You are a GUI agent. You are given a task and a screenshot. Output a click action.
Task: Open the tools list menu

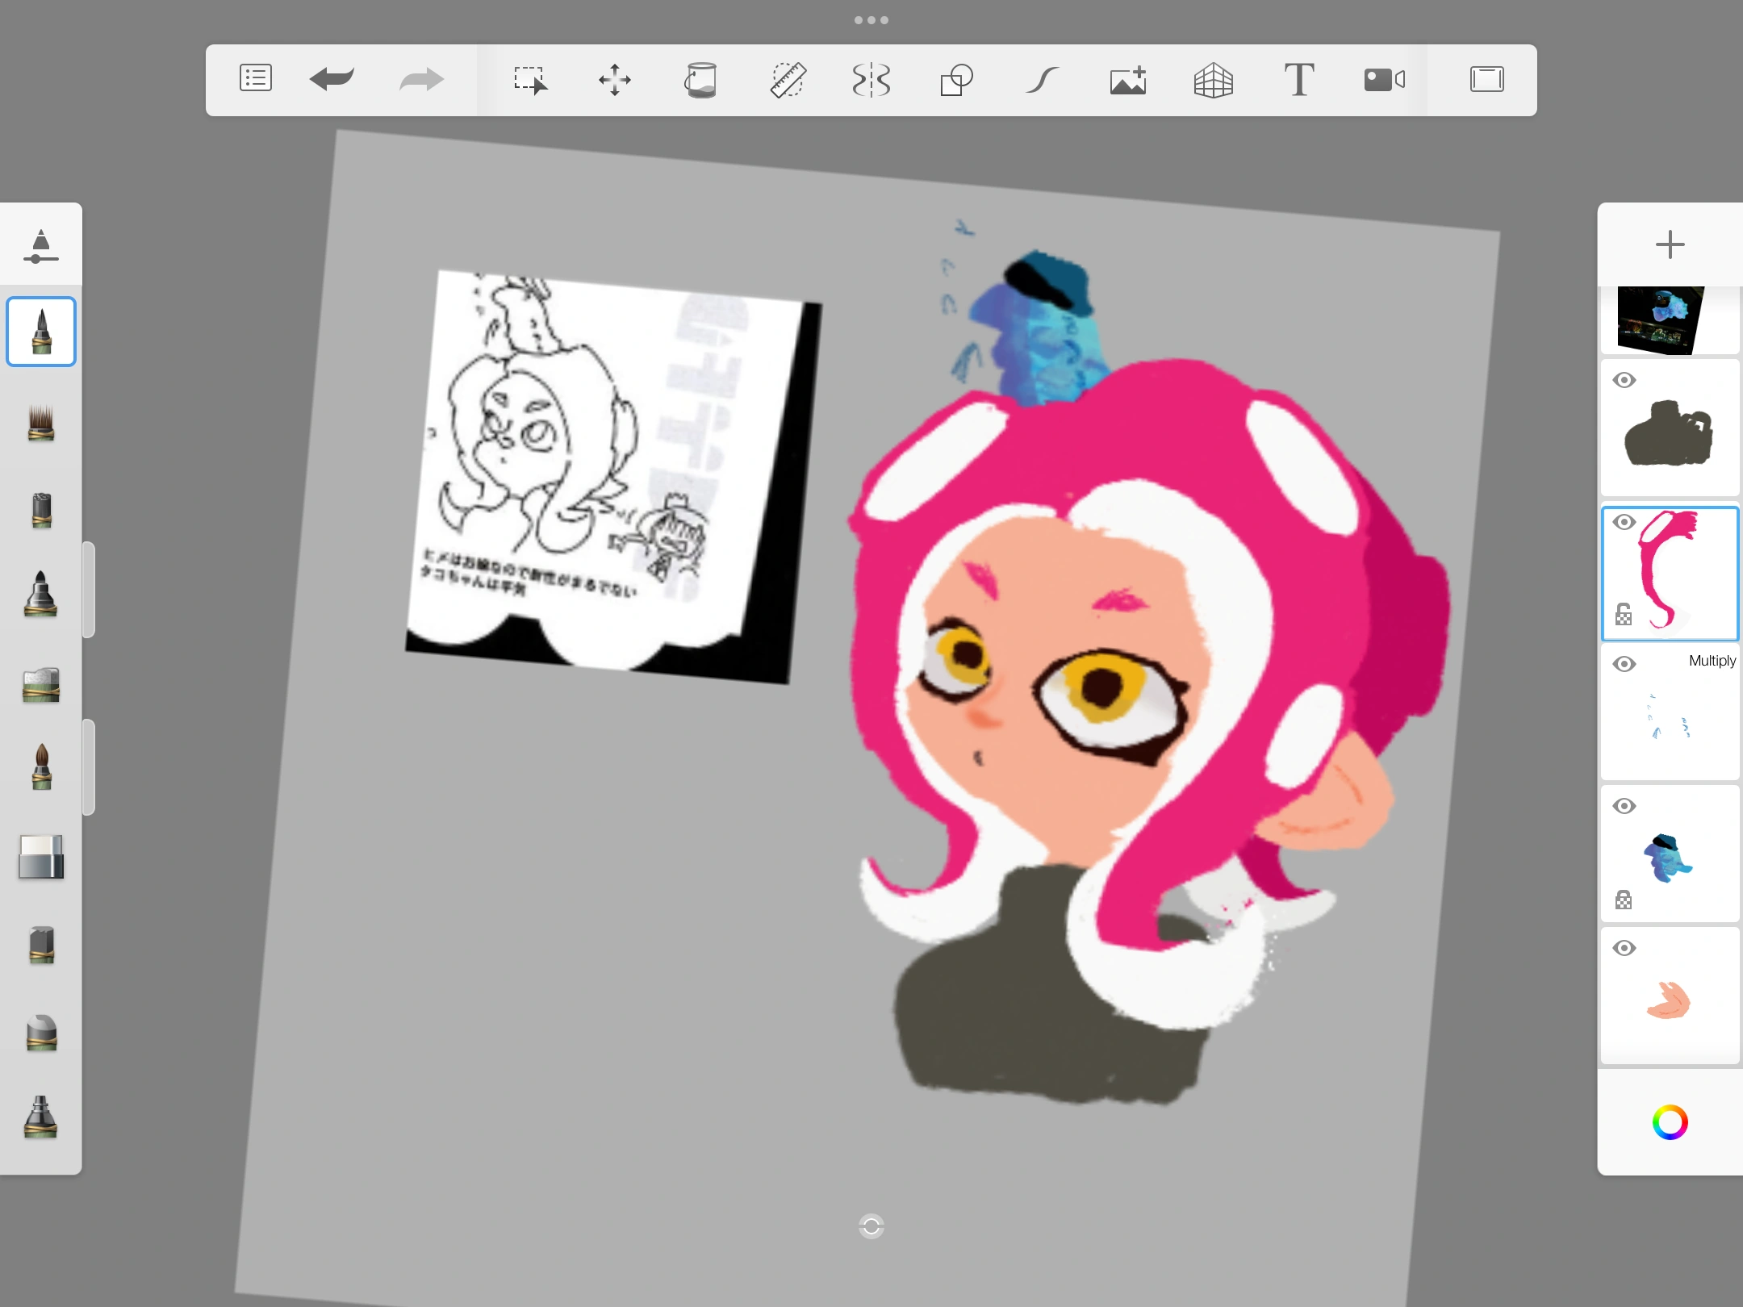tap(255, 78)
